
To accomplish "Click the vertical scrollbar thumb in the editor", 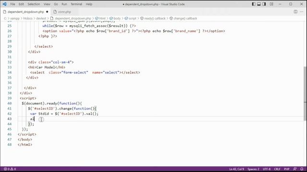I will (x=305, y=94).
